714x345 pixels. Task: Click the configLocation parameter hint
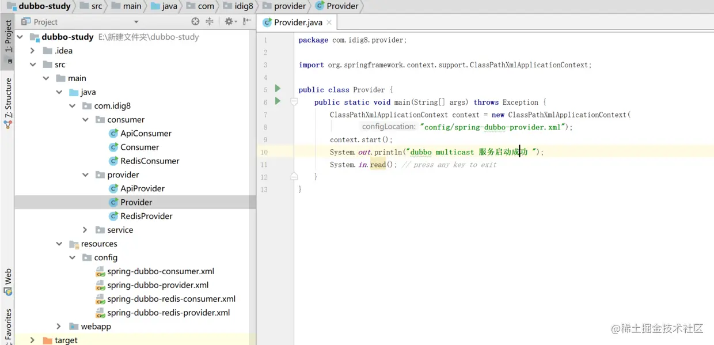pyautogui.click(x=389, y=127)
